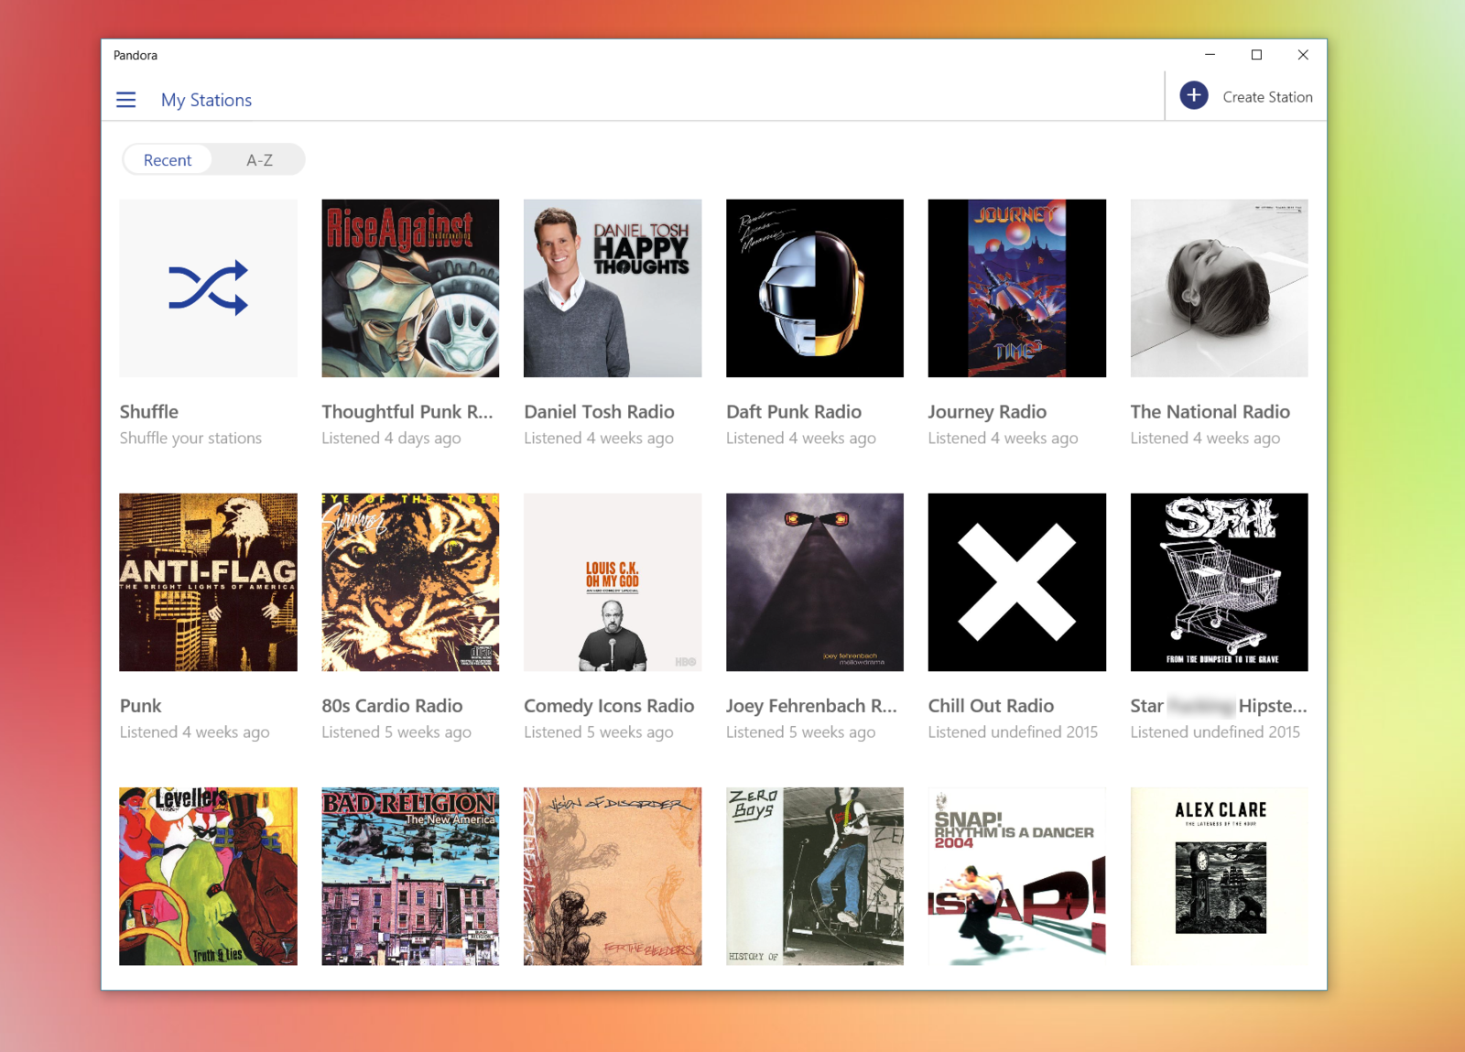Select the Chill Out Radio station
This screenshot has width=1465, height=1052.
(x=1016, y=582)
